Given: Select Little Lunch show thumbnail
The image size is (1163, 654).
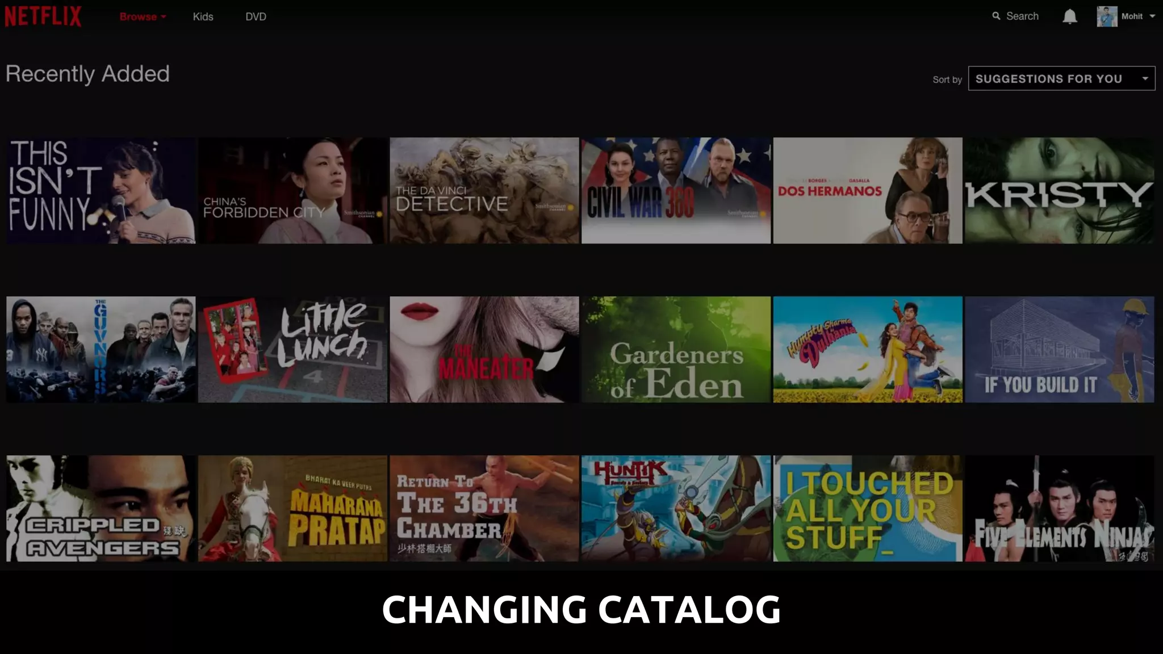Looking at the screenshot, I should [292, 350].
